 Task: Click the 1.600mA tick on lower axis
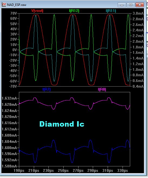point(9,148)
